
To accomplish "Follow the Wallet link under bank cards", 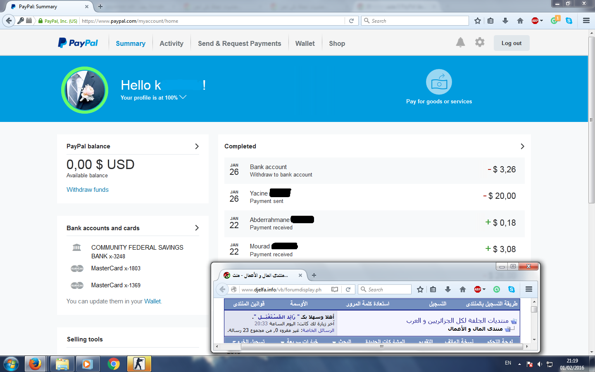I will [x=152, y=301].
